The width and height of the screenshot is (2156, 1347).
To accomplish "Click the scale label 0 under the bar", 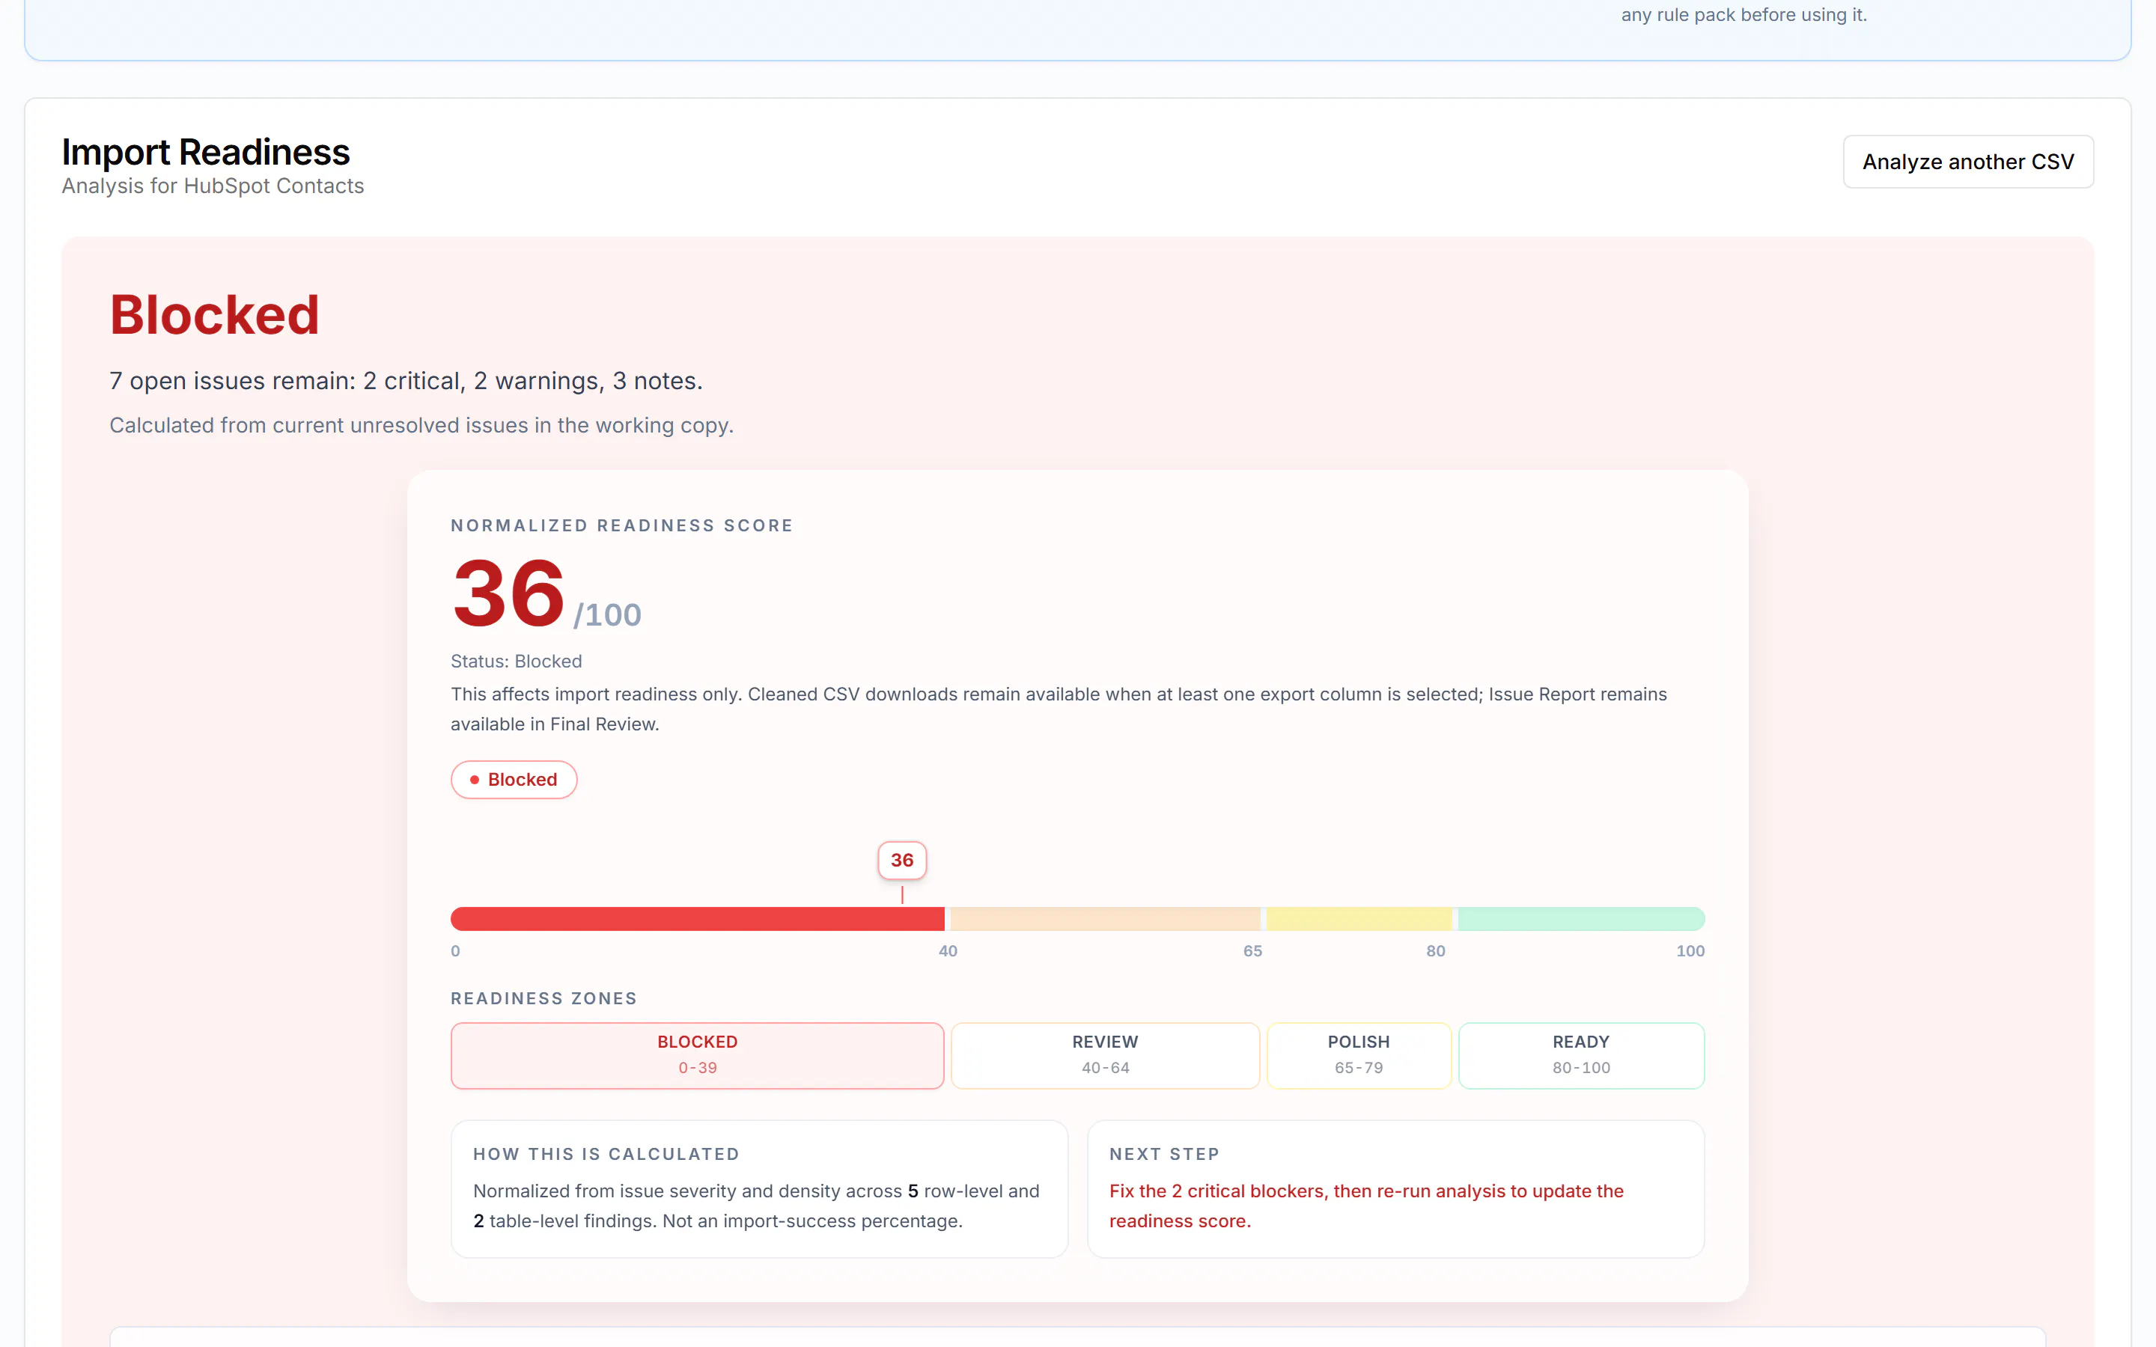I will click(455, 950).
